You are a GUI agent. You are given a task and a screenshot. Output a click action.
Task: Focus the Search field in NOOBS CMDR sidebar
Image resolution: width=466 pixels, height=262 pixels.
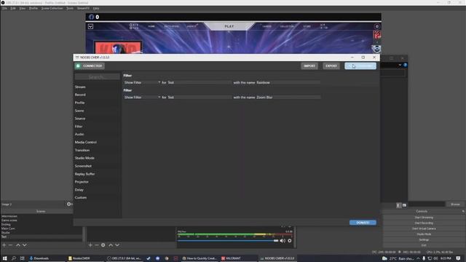click(x=97, y=77)
